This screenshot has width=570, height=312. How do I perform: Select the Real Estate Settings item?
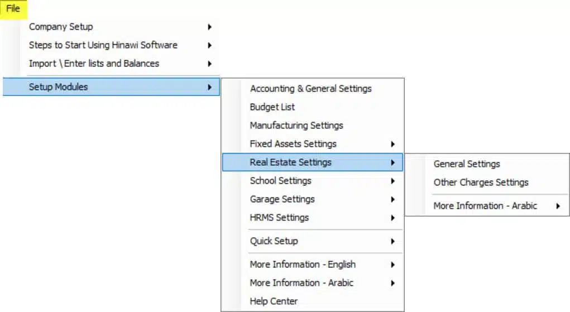pos(313,162)
